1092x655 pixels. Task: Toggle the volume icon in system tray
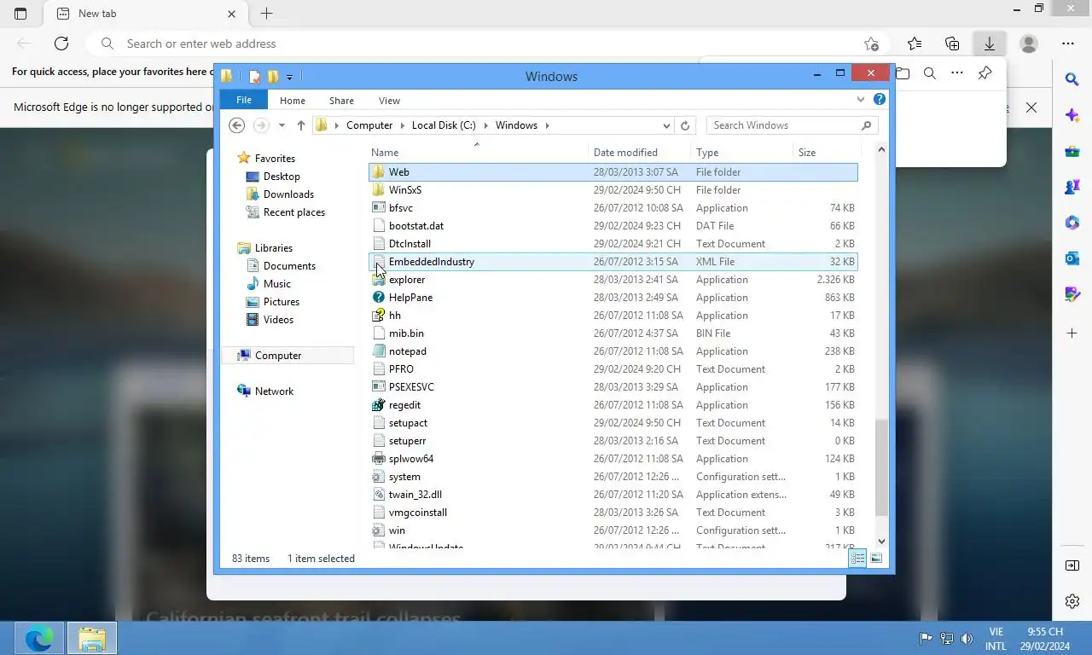967,639
